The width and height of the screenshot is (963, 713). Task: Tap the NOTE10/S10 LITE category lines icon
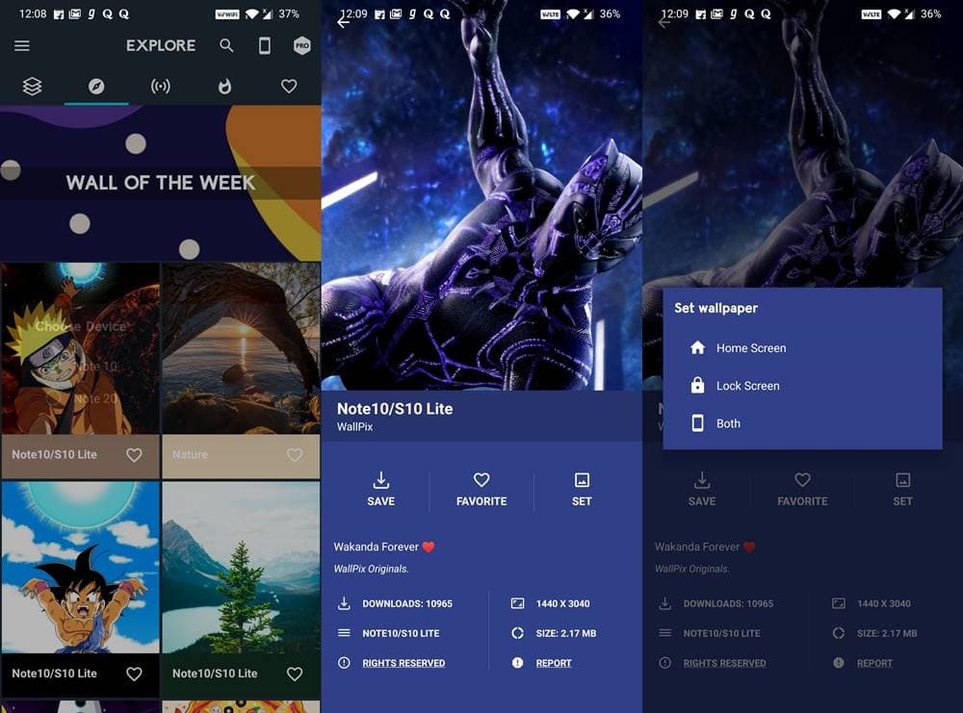click(x=344, y=632)
